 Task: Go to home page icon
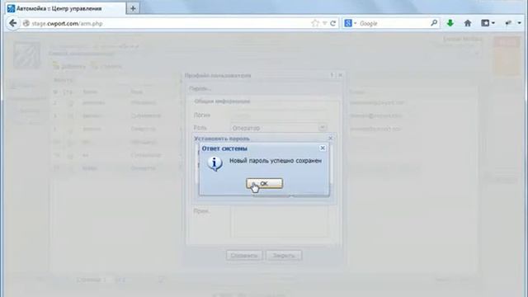[x=468, y=23]
